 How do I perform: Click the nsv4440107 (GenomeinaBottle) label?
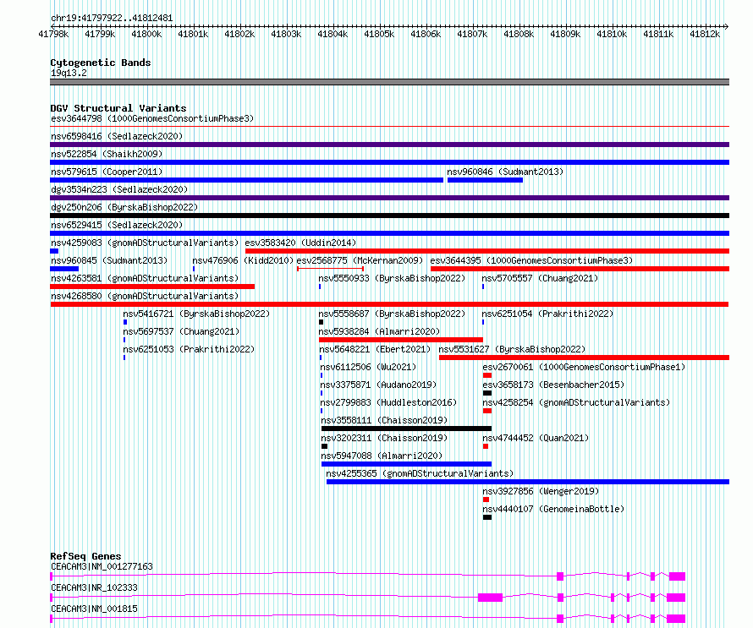tap(553, 509)
